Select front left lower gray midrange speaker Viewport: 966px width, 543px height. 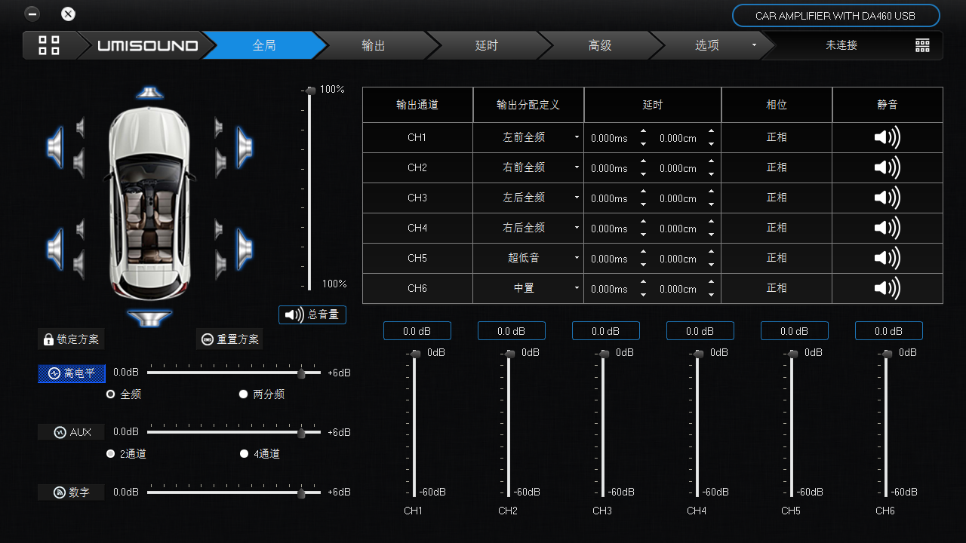(x=78, y=162)
